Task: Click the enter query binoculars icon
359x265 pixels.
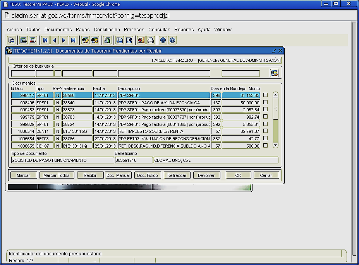Action: [x=86, y=41]
